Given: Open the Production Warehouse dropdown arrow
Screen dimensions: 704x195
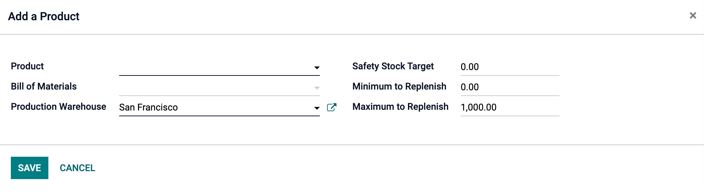Looking at the screenshot, I should tap(317, 108).
